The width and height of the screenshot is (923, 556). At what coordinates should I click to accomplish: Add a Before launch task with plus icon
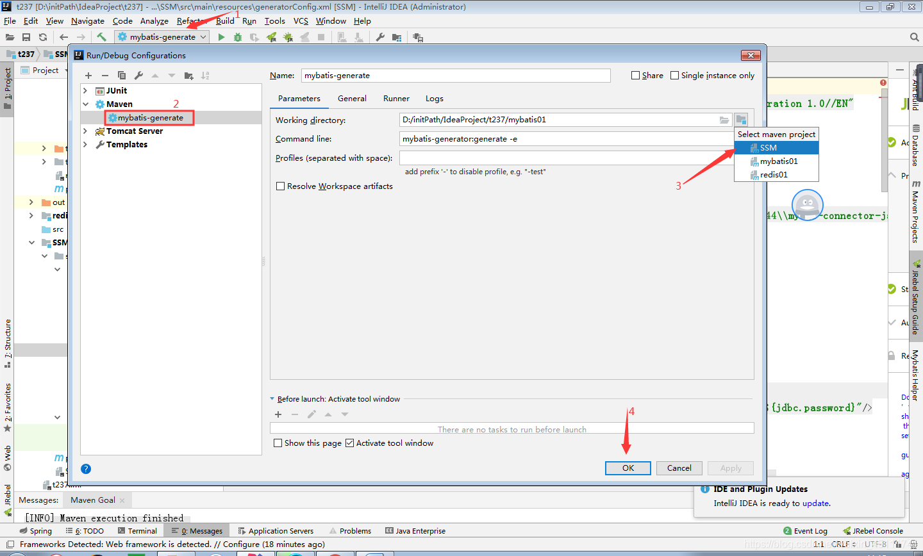click(x=278, y=414)
